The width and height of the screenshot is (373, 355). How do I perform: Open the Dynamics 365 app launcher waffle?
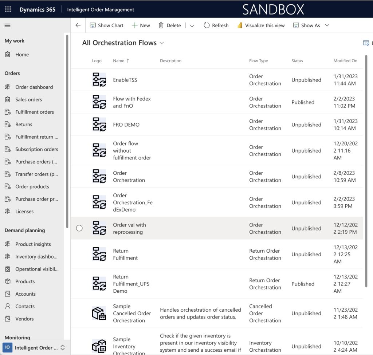[8, 9]
